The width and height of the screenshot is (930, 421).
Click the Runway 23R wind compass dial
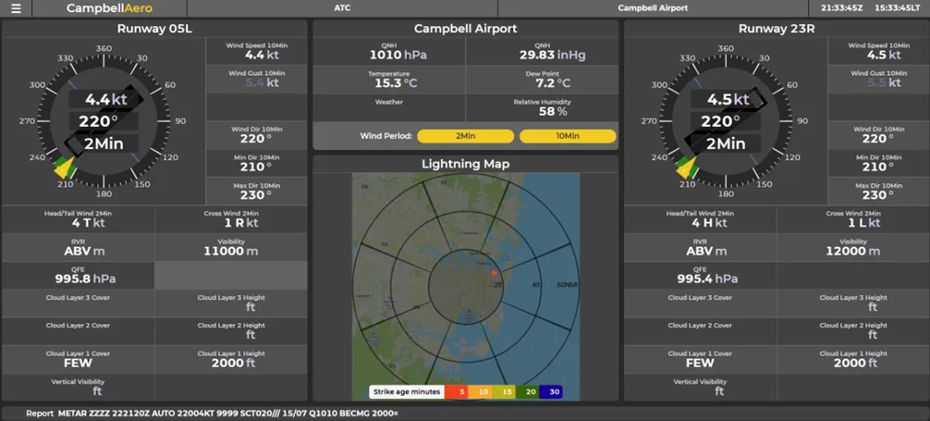coord(726,120)
